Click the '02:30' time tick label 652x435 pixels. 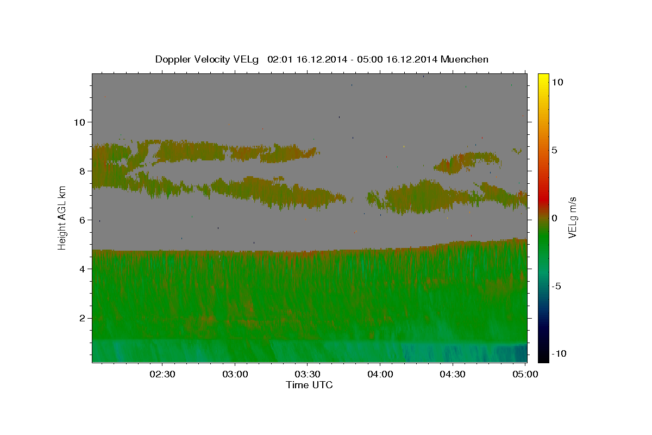pos(162,374)
